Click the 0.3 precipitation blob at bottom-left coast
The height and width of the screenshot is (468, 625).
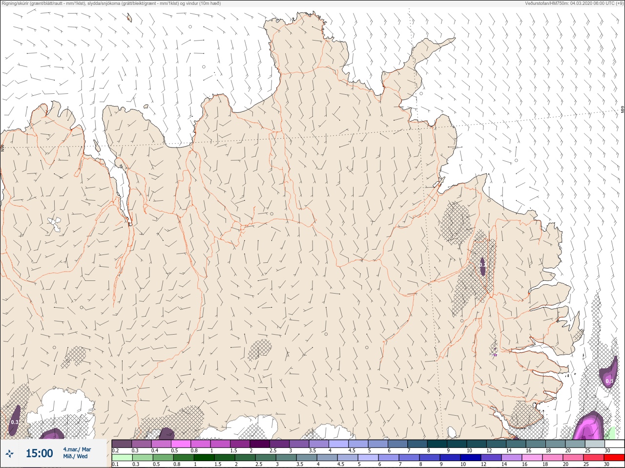[15, 421]
